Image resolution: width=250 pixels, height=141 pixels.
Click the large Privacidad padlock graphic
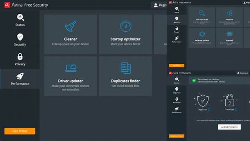click(229, 100)
